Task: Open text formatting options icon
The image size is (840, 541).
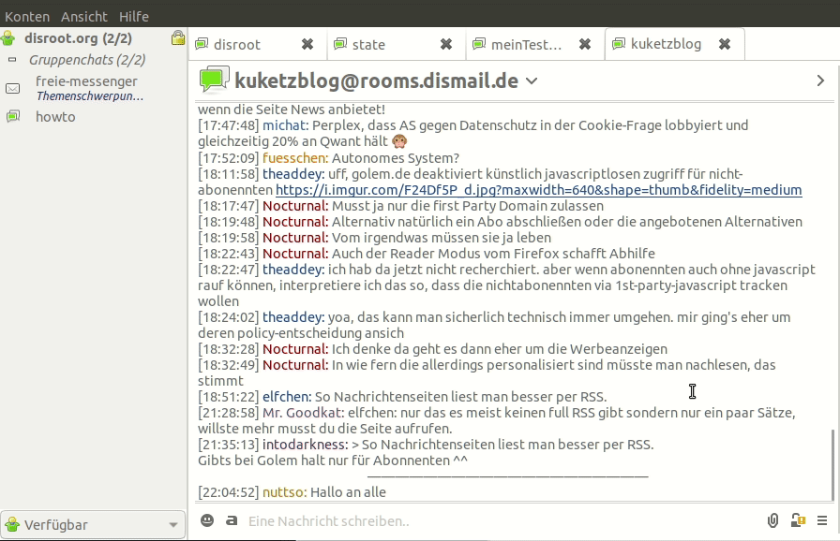Action: pos(231,520)
